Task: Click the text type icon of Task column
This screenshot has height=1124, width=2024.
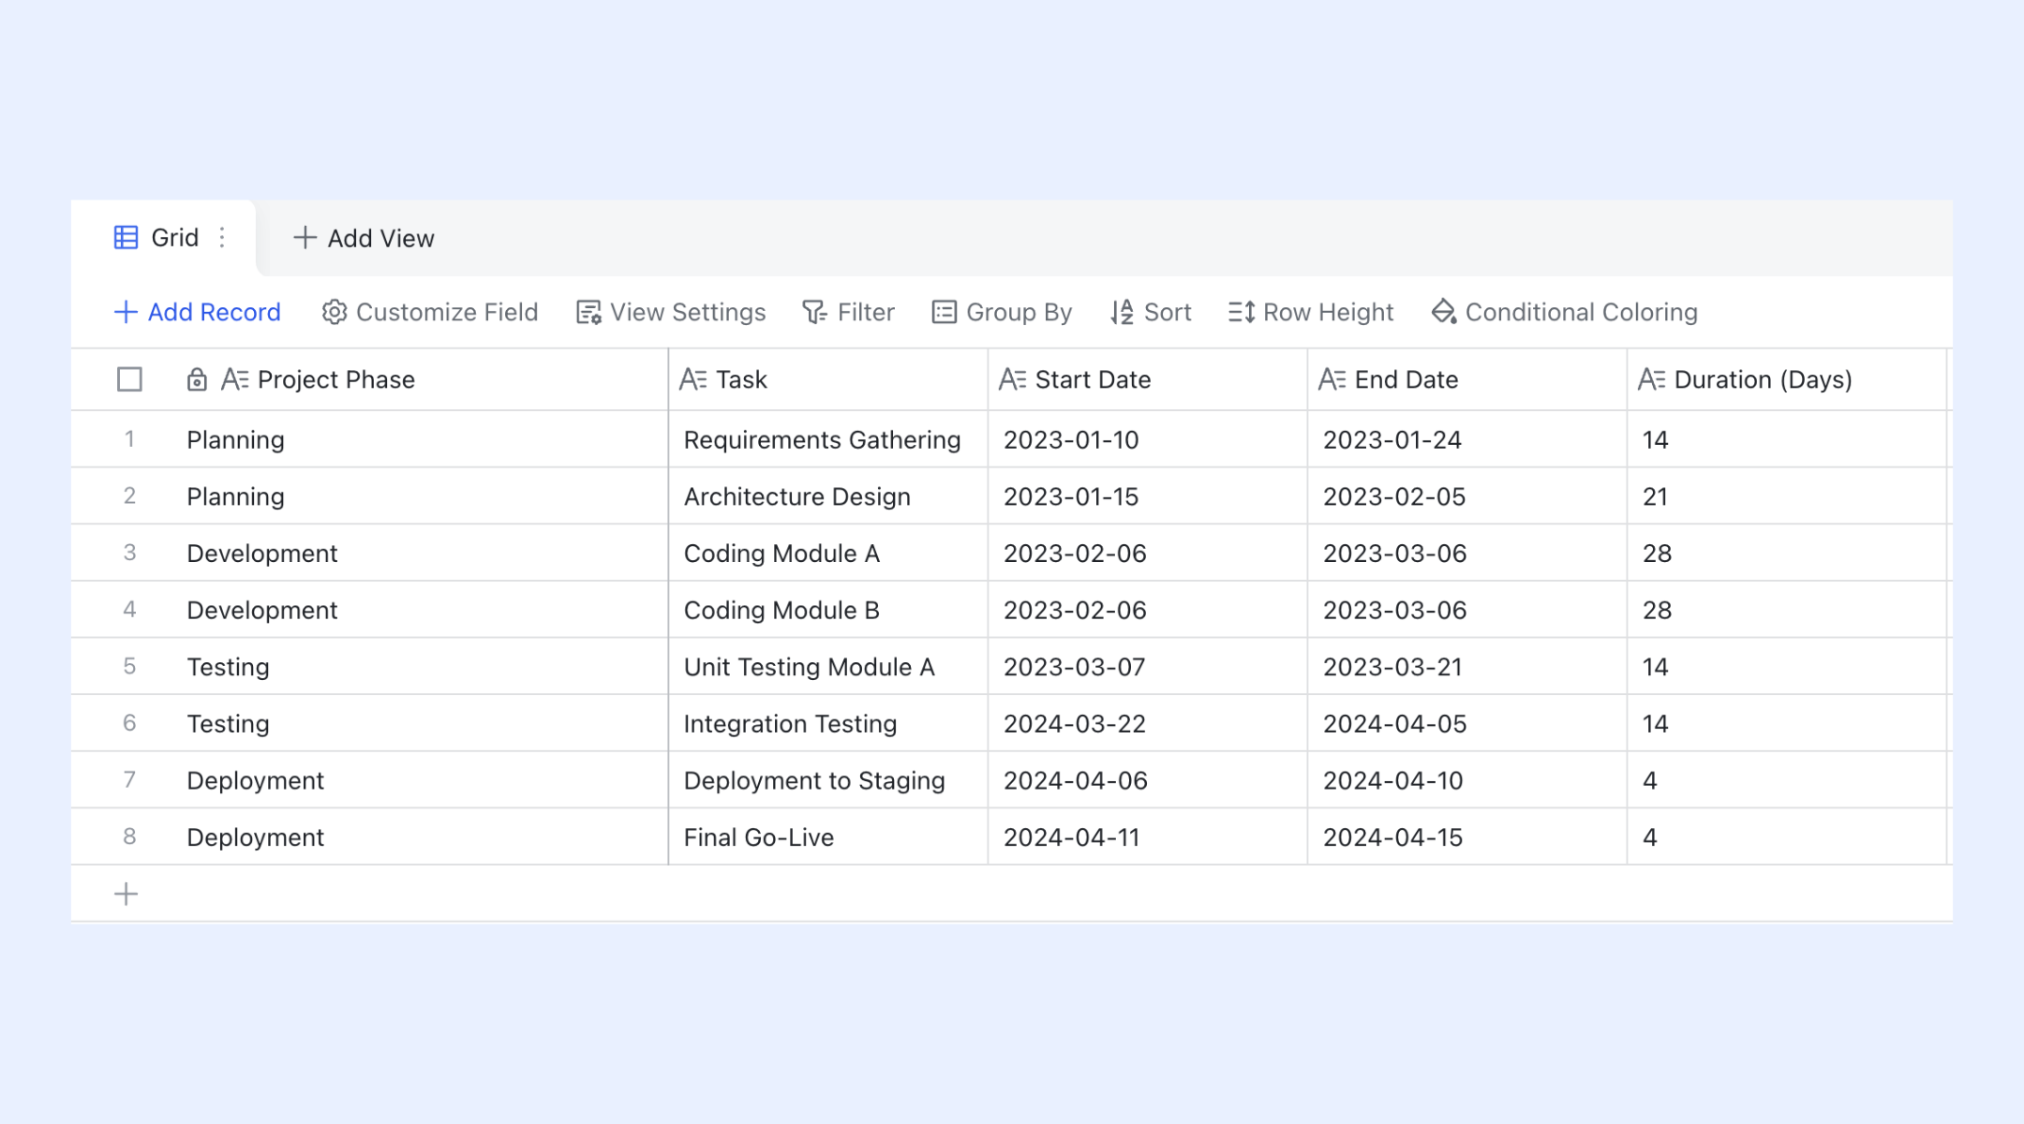Action: tap(692, 379)
